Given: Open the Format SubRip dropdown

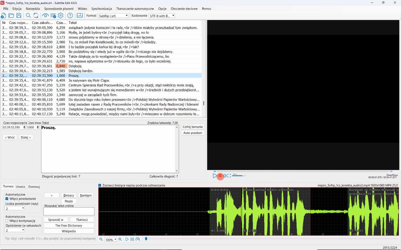Looking at the screenshot, I should click(x=113, y=15).
